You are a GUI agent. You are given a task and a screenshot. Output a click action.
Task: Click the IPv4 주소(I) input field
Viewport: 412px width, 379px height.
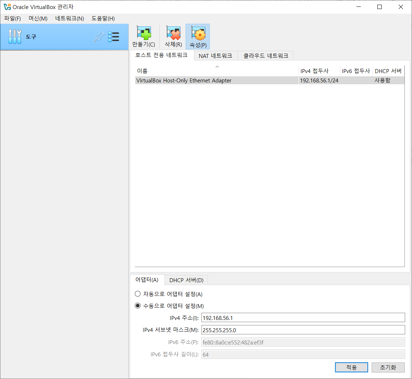tap(303, 317)
